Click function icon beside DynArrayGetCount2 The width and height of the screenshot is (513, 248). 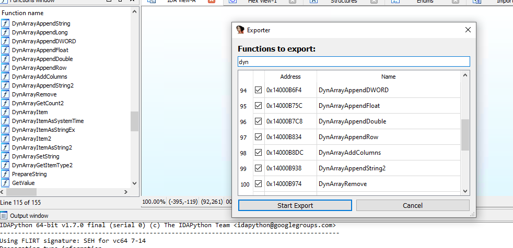coord(5,103)
